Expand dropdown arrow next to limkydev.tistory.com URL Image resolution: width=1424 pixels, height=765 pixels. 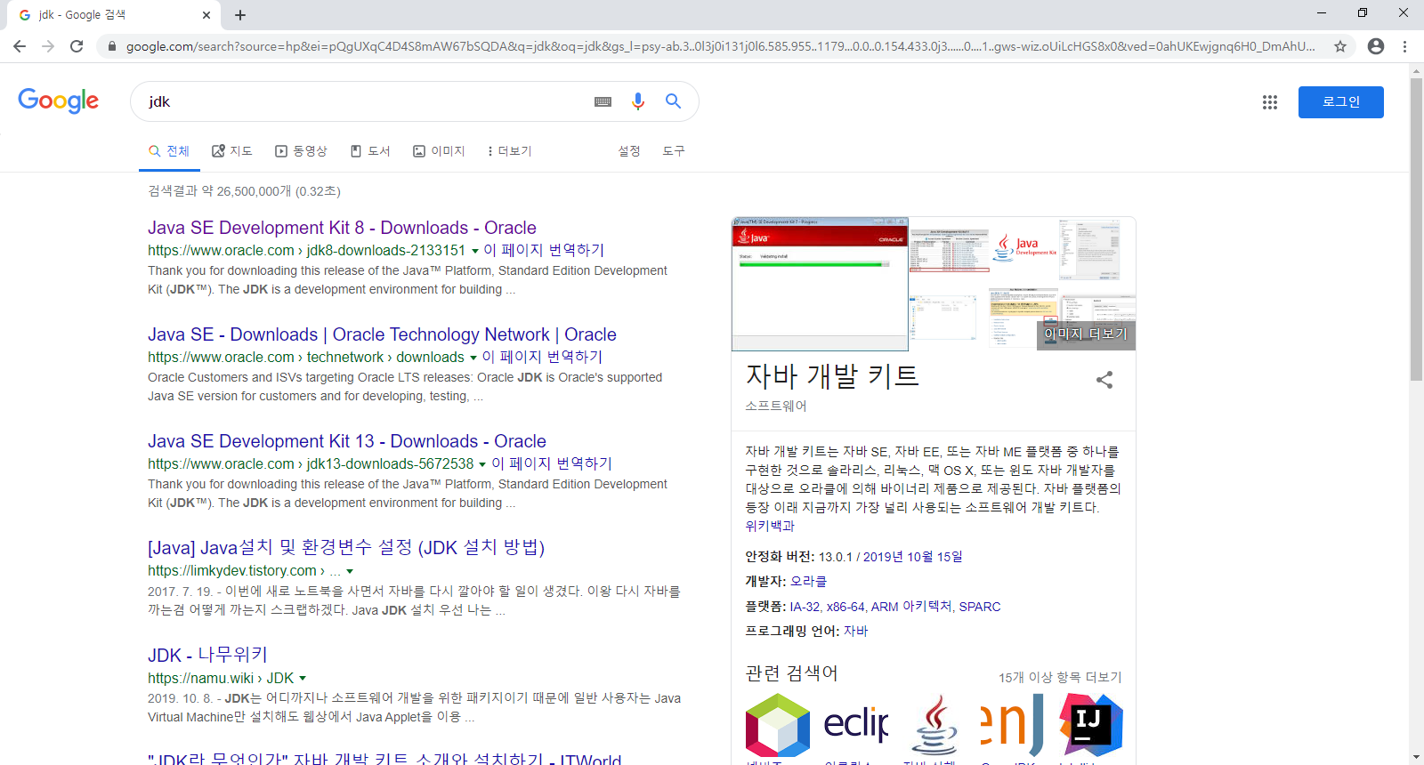pos(350,571)
